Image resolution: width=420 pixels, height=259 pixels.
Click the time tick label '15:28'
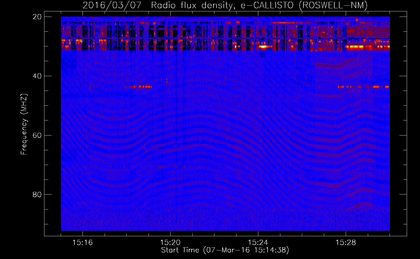point(346,243)
